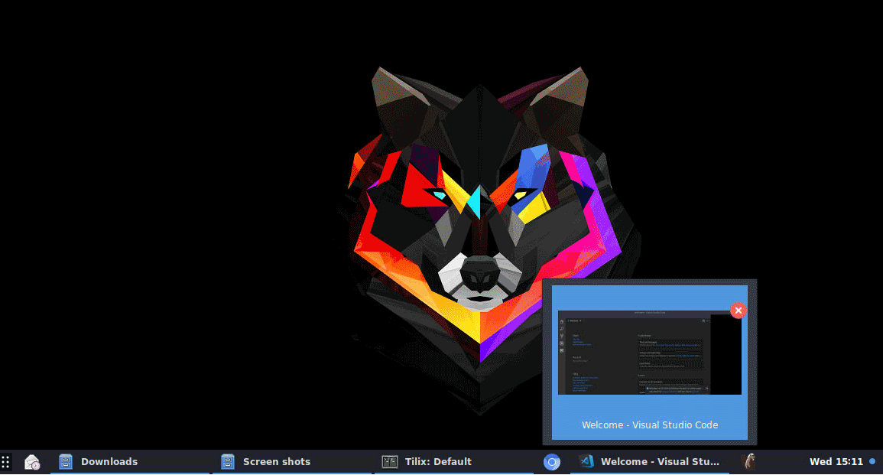Switch to the Downloads window
Image resolution: width=883 pixels, height=475 pixels.
pos(109,462)
